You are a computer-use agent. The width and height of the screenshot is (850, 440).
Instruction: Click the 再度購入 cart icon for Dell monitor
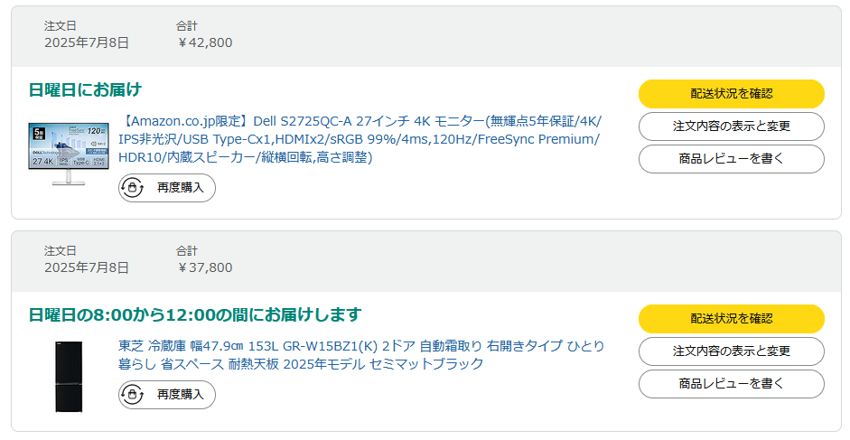click(x=132, y=188)
